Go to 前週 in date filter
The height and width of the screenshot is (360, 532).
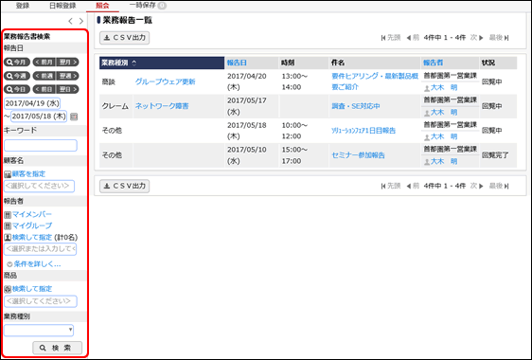(x=44, y=76)
